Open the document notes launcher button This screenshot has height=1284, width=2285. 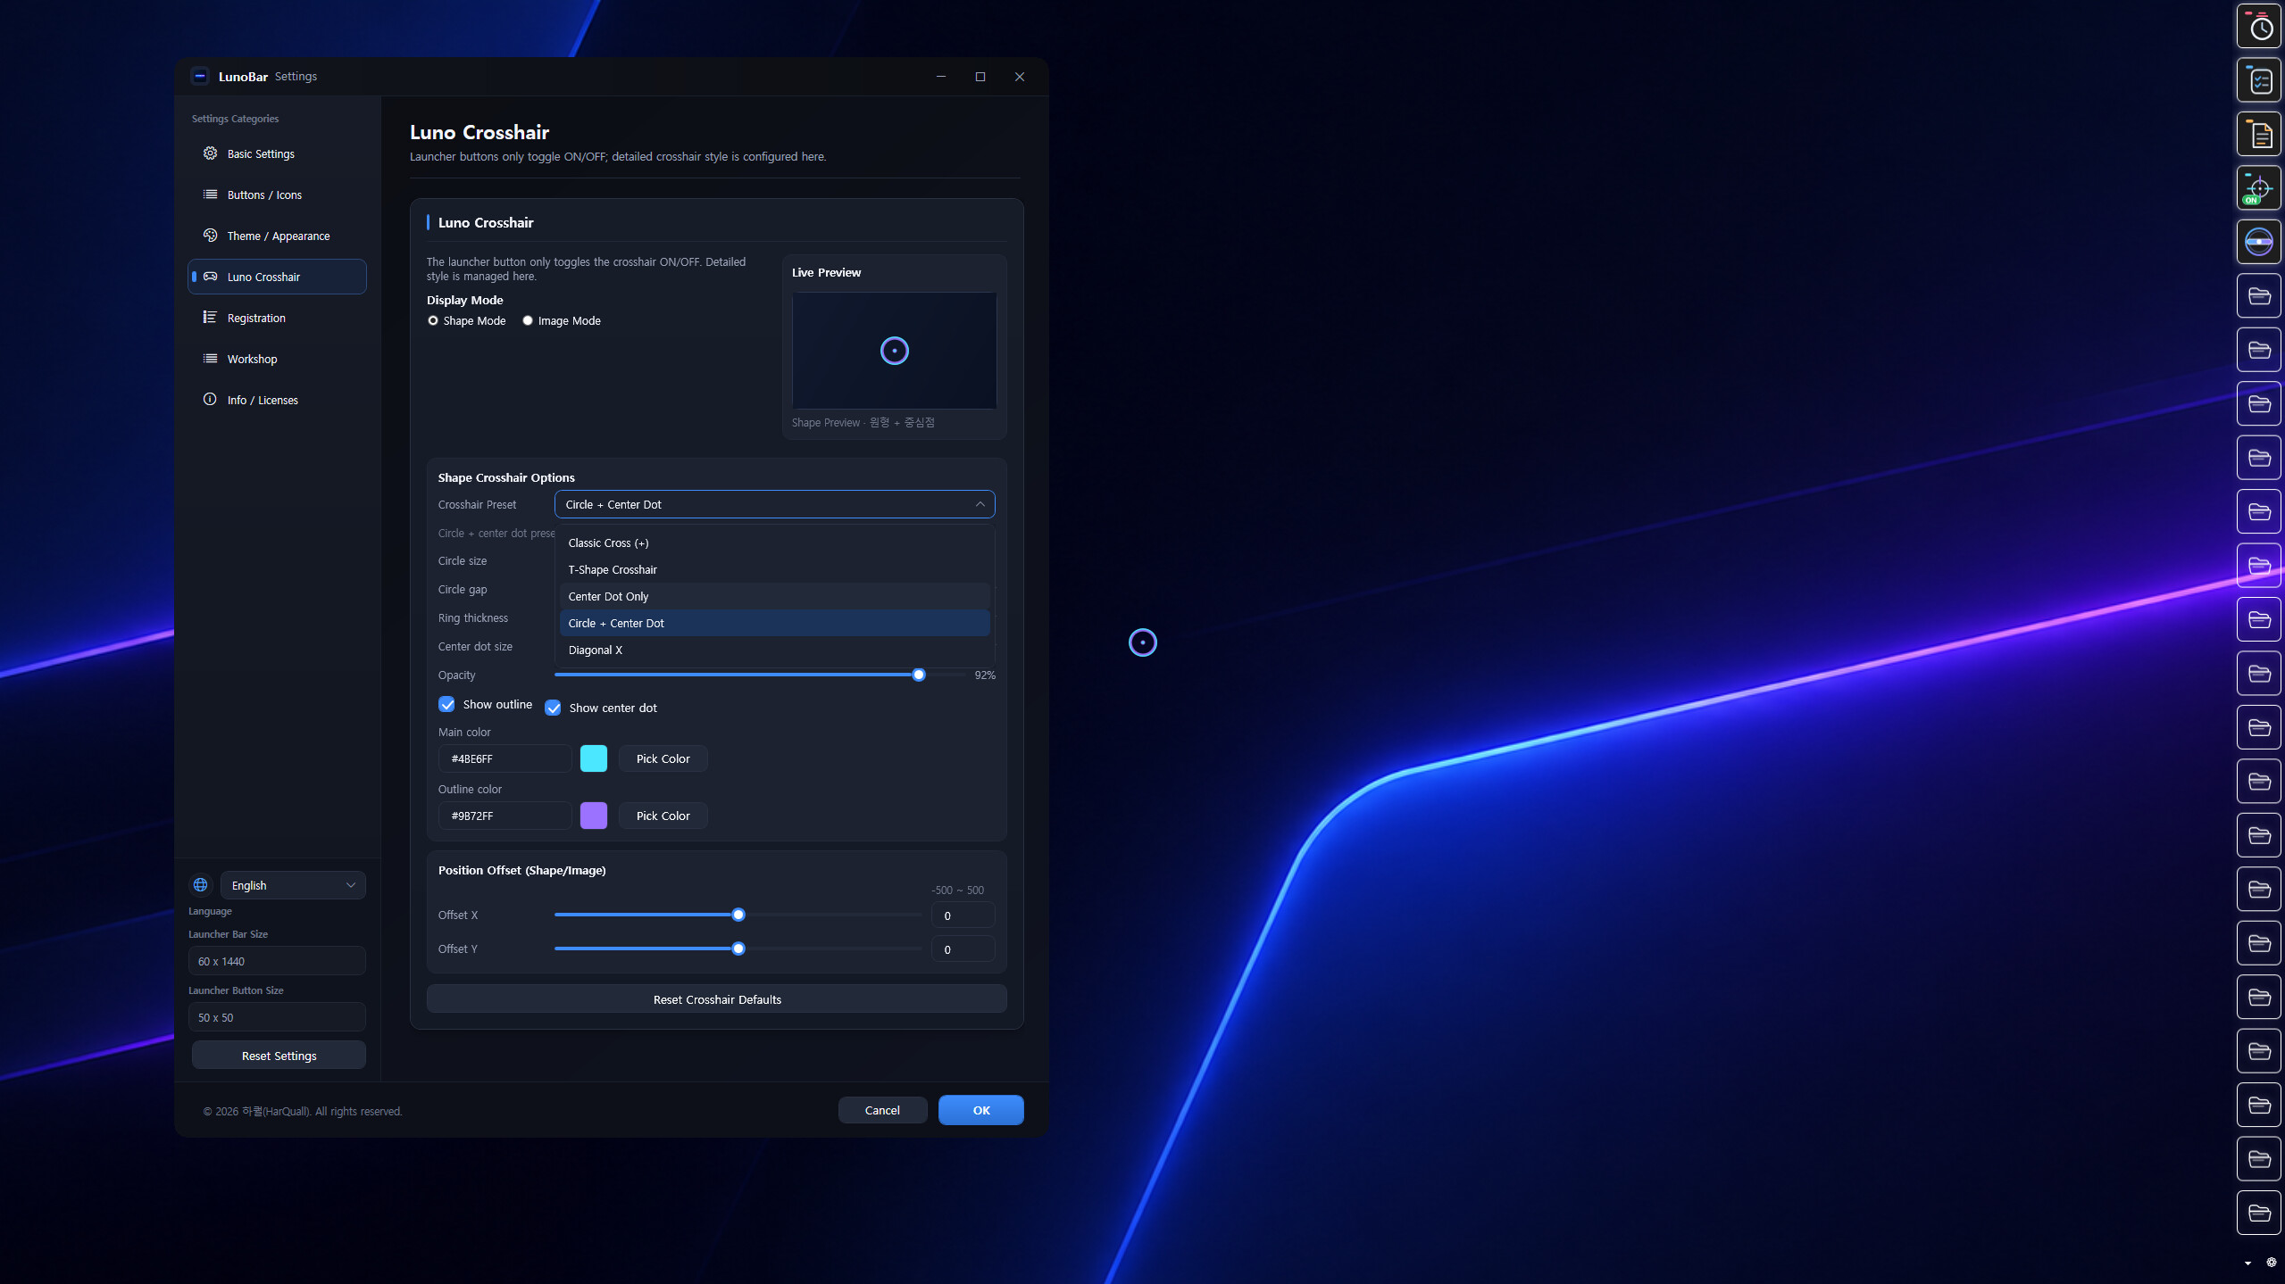2258,135
